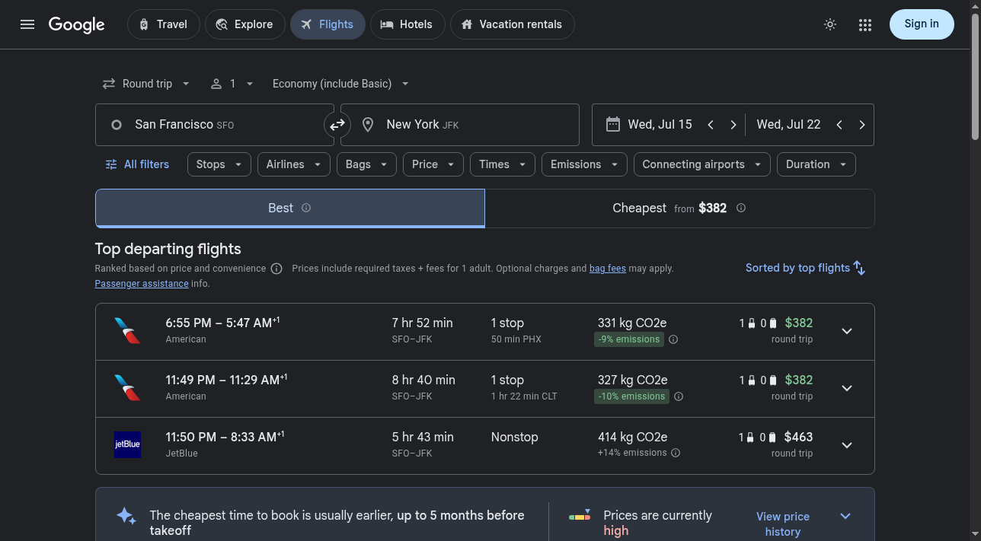Select the Best results tab
Viewport: 981px width, 541px height.
(x=290, y=208)
